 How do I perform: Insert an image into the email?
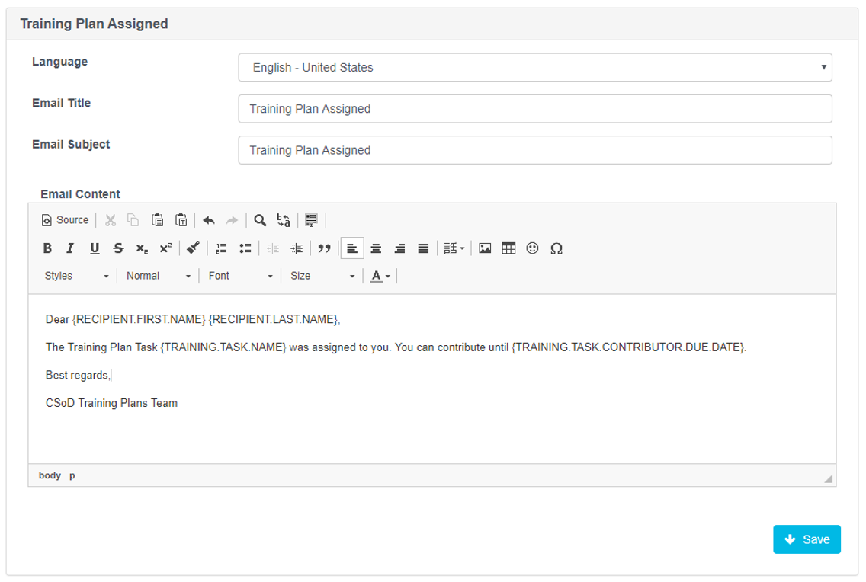(x=485, y=248)
